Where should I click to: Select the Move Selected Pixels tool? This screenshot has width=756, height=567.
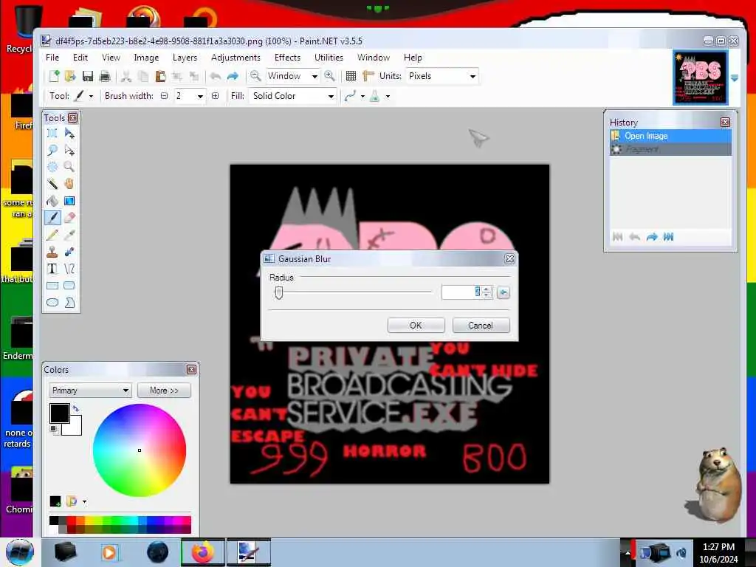coord(69,134)
